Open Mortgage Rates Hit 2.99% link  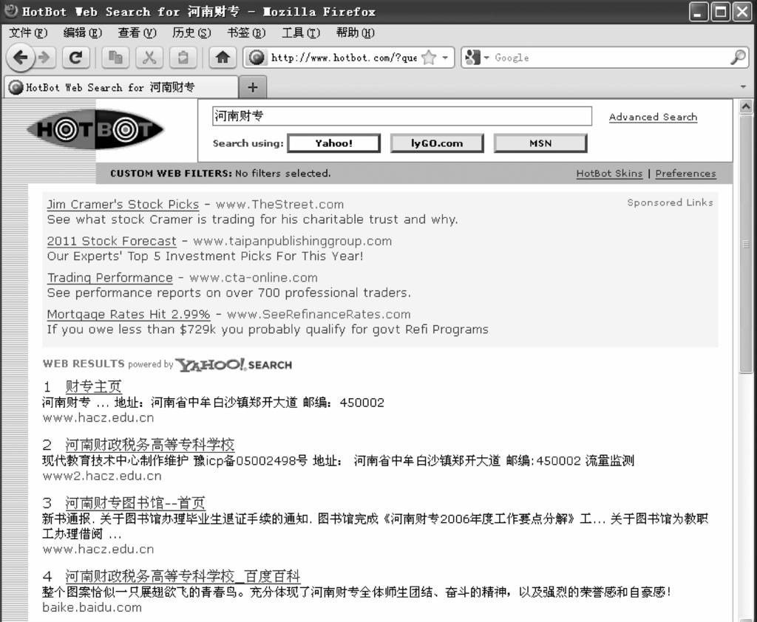(x=129, y=315)
